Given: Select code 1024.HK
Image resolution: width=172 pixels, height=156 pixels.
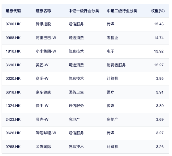Looking at the screenshot, I should [13, 106].
